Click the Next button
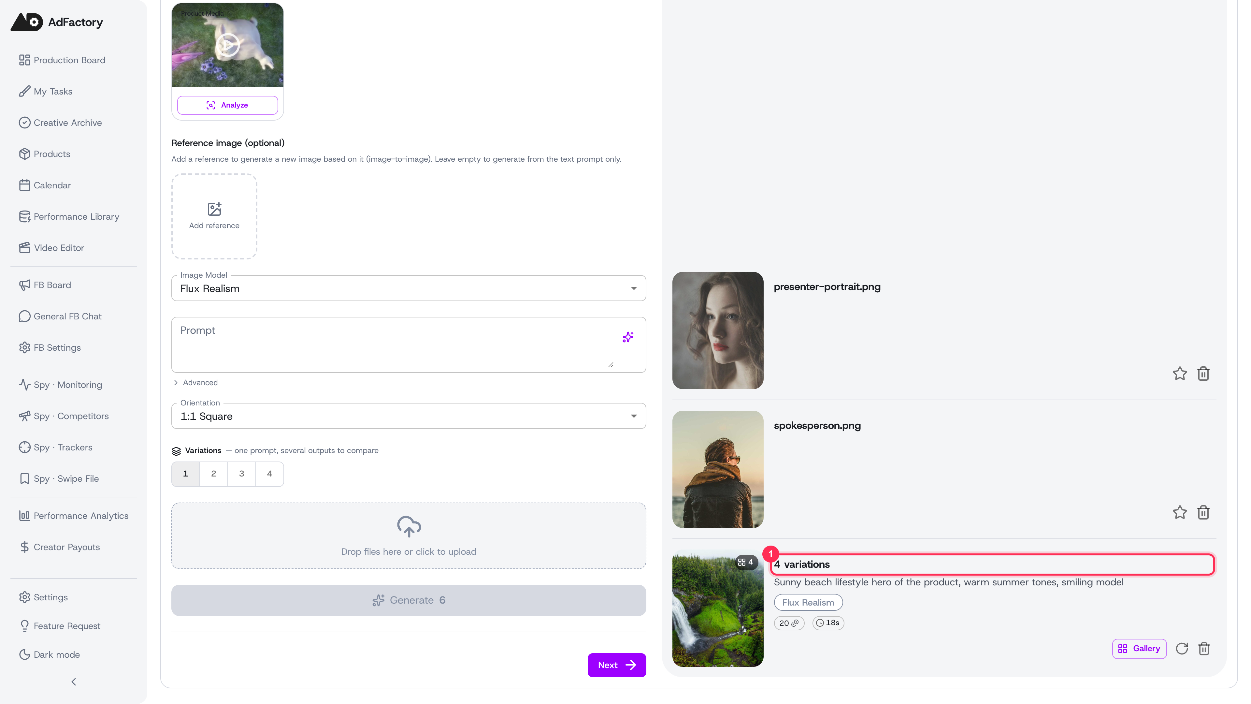This screenshot has height=704, width=1251. (617, 665)
